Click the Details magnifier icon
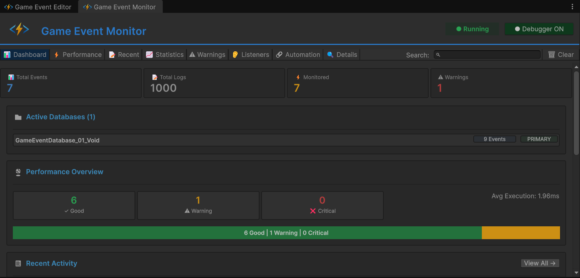The height and width of the screenshot is (278, 580). click(330, 55)
